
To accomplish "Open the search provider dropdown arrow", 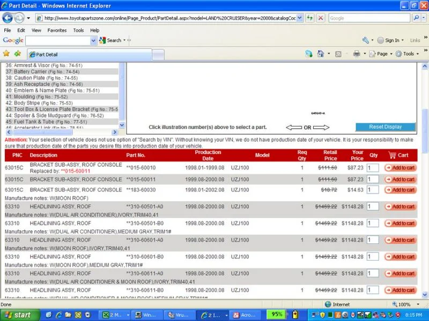I will coord(423,18).
